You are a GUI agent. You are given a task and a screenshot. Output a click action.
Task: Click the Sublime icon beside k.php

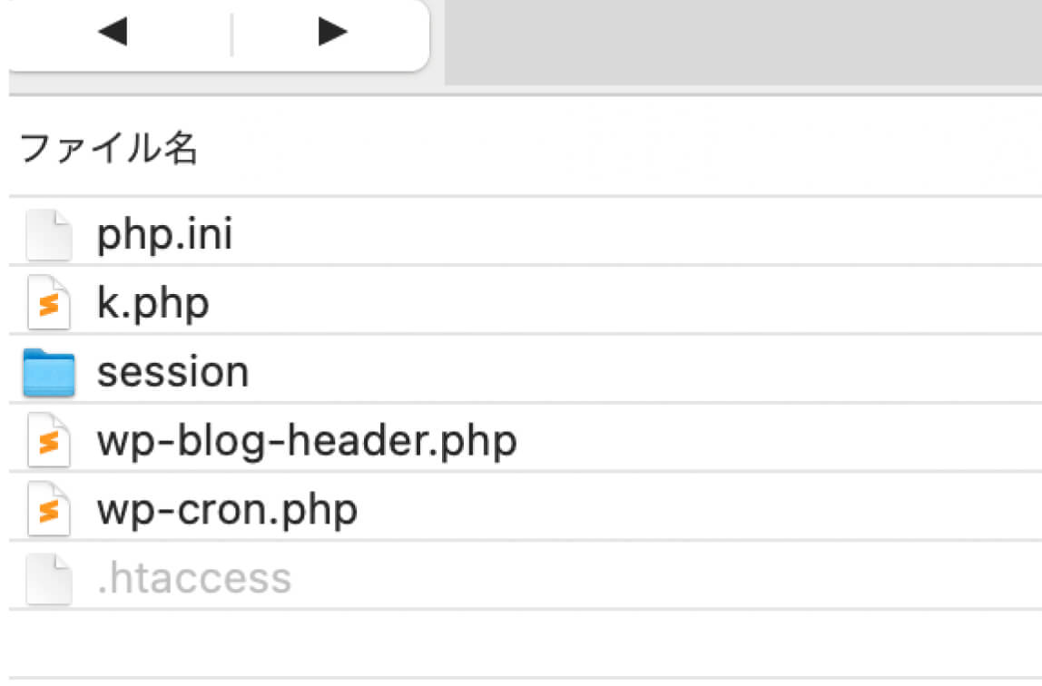click(x=48, y=303)
